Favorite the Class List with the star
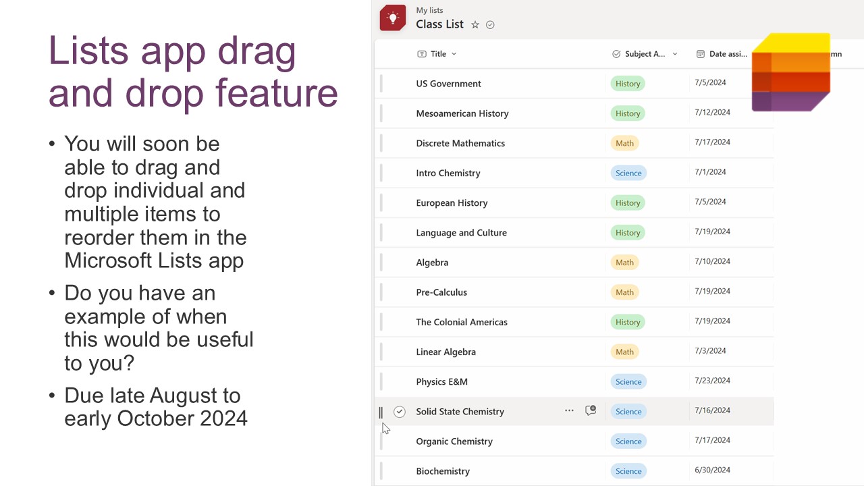Viewport: 864px width, 486px height. point(475,24)
